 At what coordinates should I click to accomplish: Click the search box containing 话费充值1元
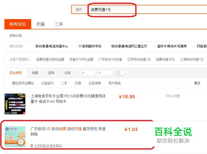pyautogui.click(x=147, y=10)
